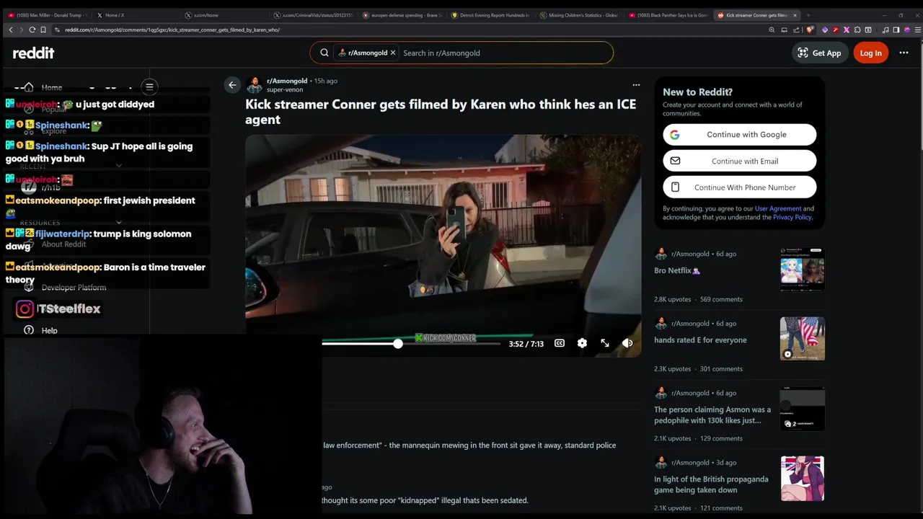The width and height of the screenshot is (923, 519).
Task: Focus the Search in r/Asmongold field
Action: point(505,53)
